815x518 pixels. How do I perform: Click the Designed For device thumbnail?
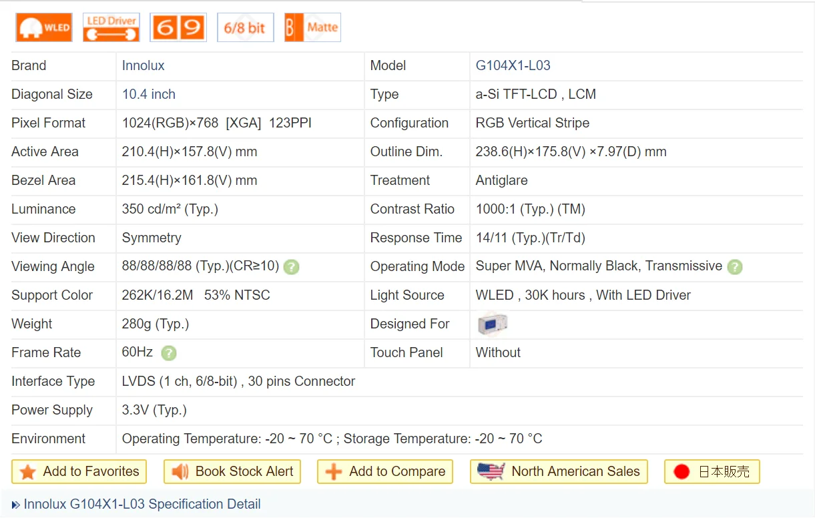493,324
